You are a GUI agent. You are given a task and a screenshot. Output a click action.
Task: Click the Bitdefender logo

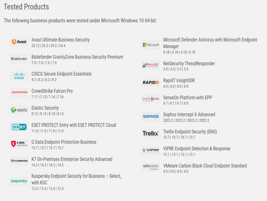[19, 59]
